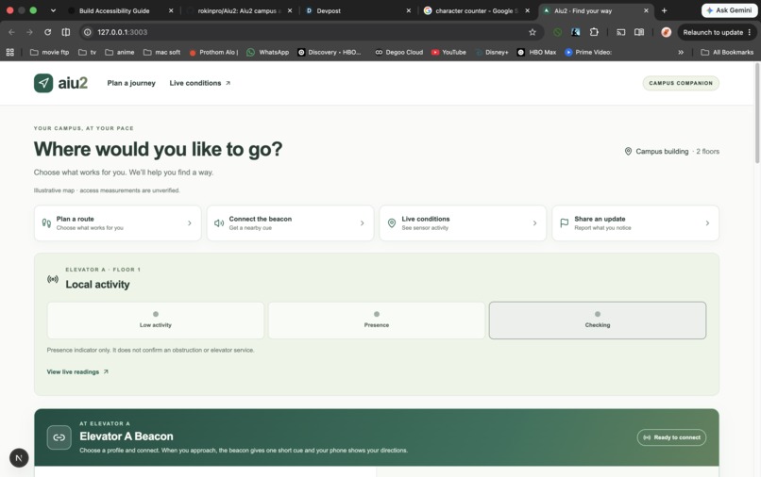Follow the View live readings link
761x477 pixels.
pyautogui.click(x=77, y=371)
